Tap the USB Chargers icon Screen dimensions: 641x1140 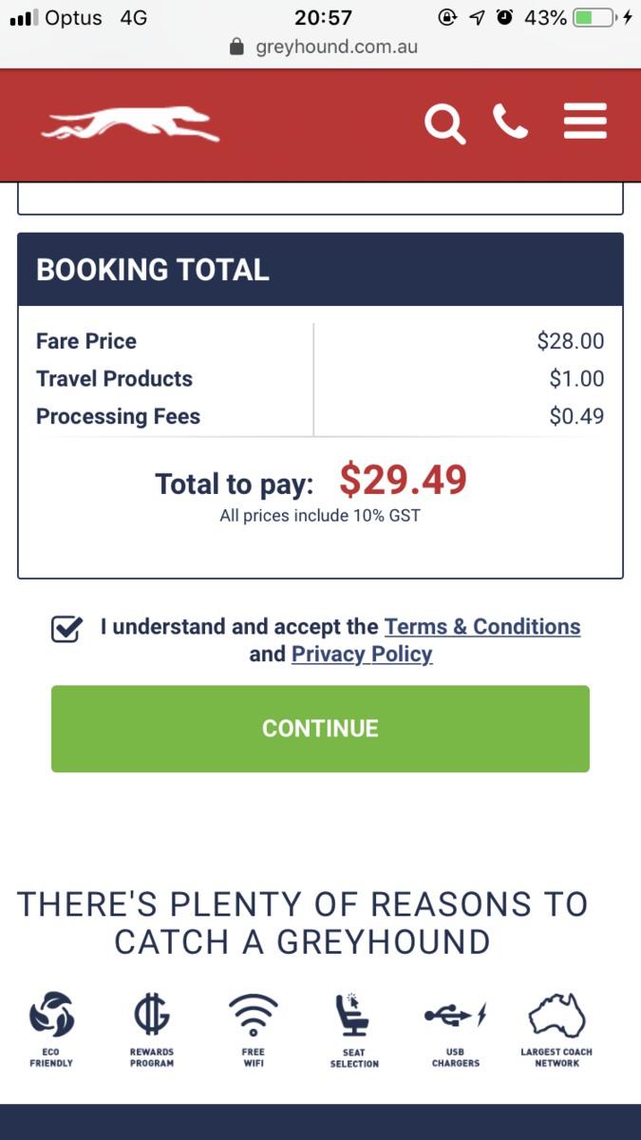click(x=456, y=1029)
